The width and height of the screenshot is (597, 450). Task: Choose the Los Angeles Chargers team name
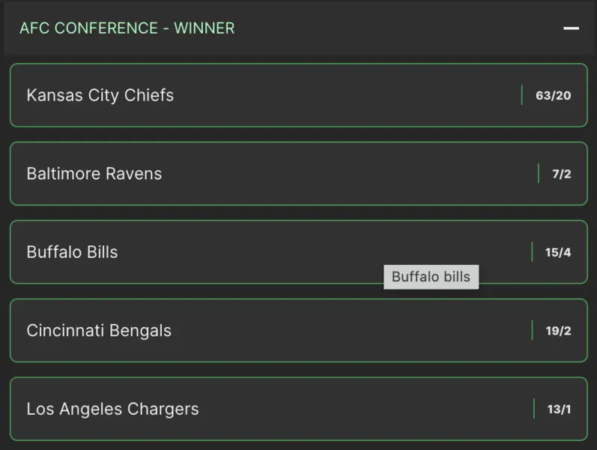(x=112, y=409)
